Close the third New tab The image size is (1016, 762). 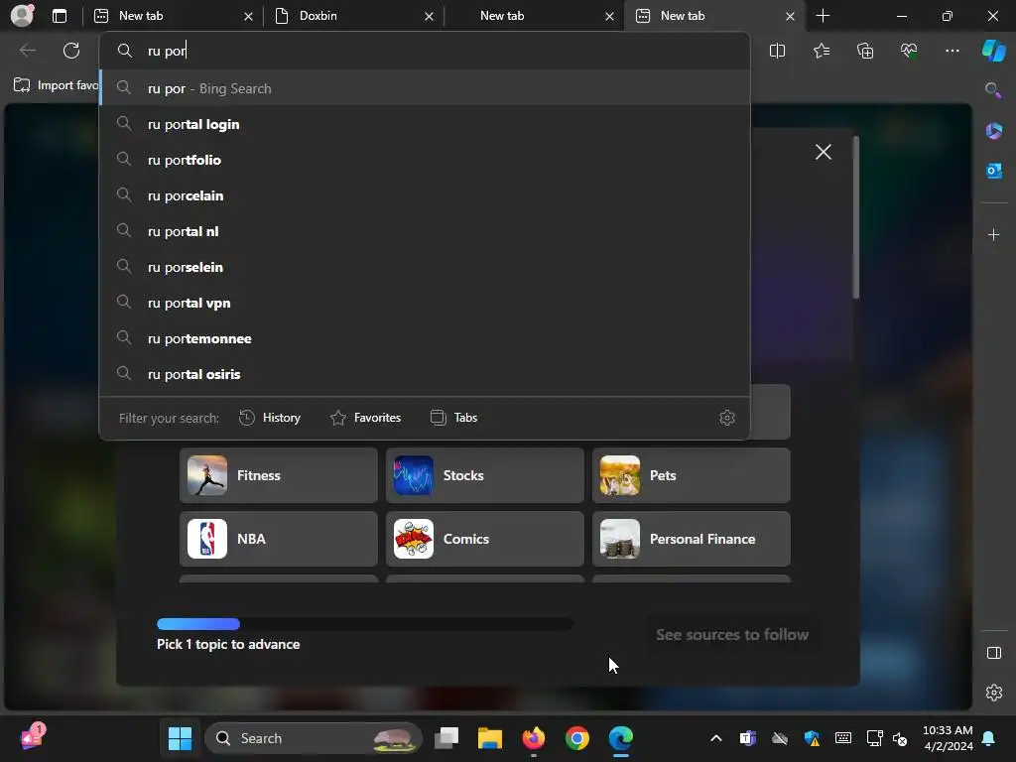(609, 16)
